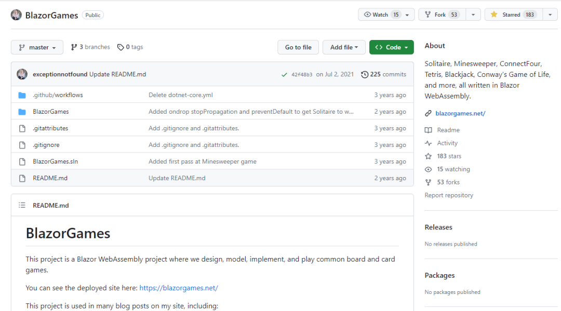Click the Activity pulse icon
Viewport: 561px width, 311px height.
(428, 143)
